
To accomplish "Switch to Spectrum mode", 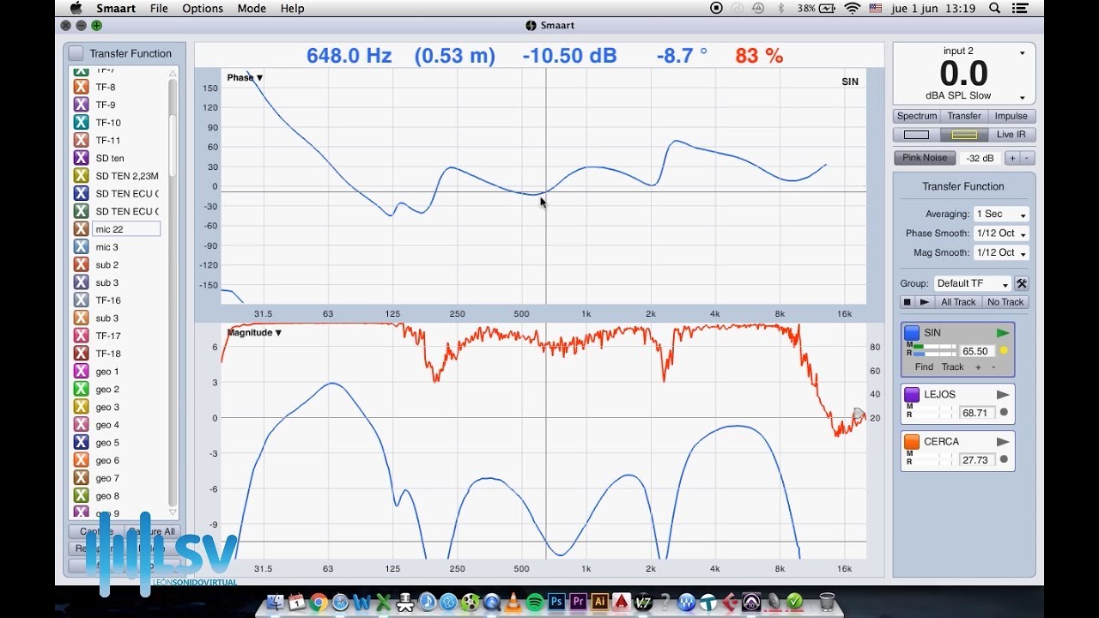I will pos(917,116).
